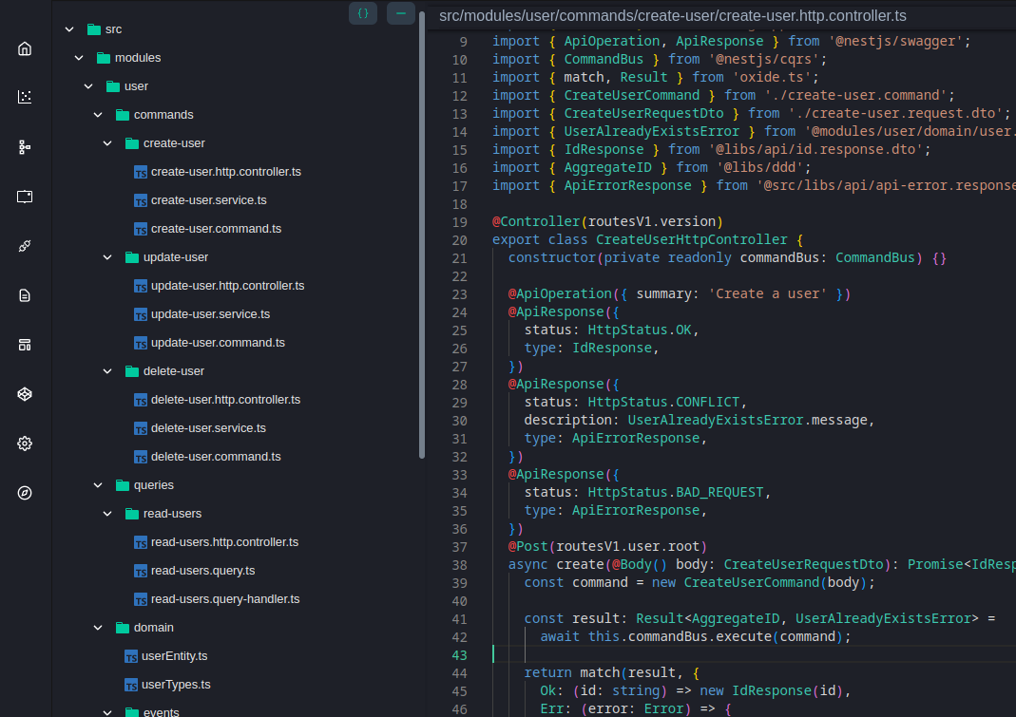
Task: Click the curly braces button above tree
Action: 363,13
